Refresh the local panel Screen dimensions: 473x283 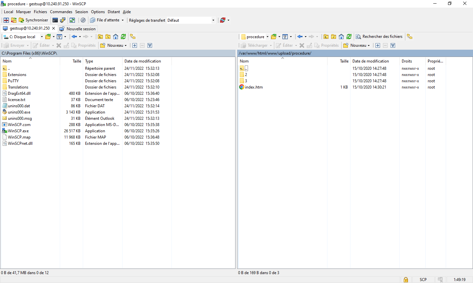pos(123,37)
